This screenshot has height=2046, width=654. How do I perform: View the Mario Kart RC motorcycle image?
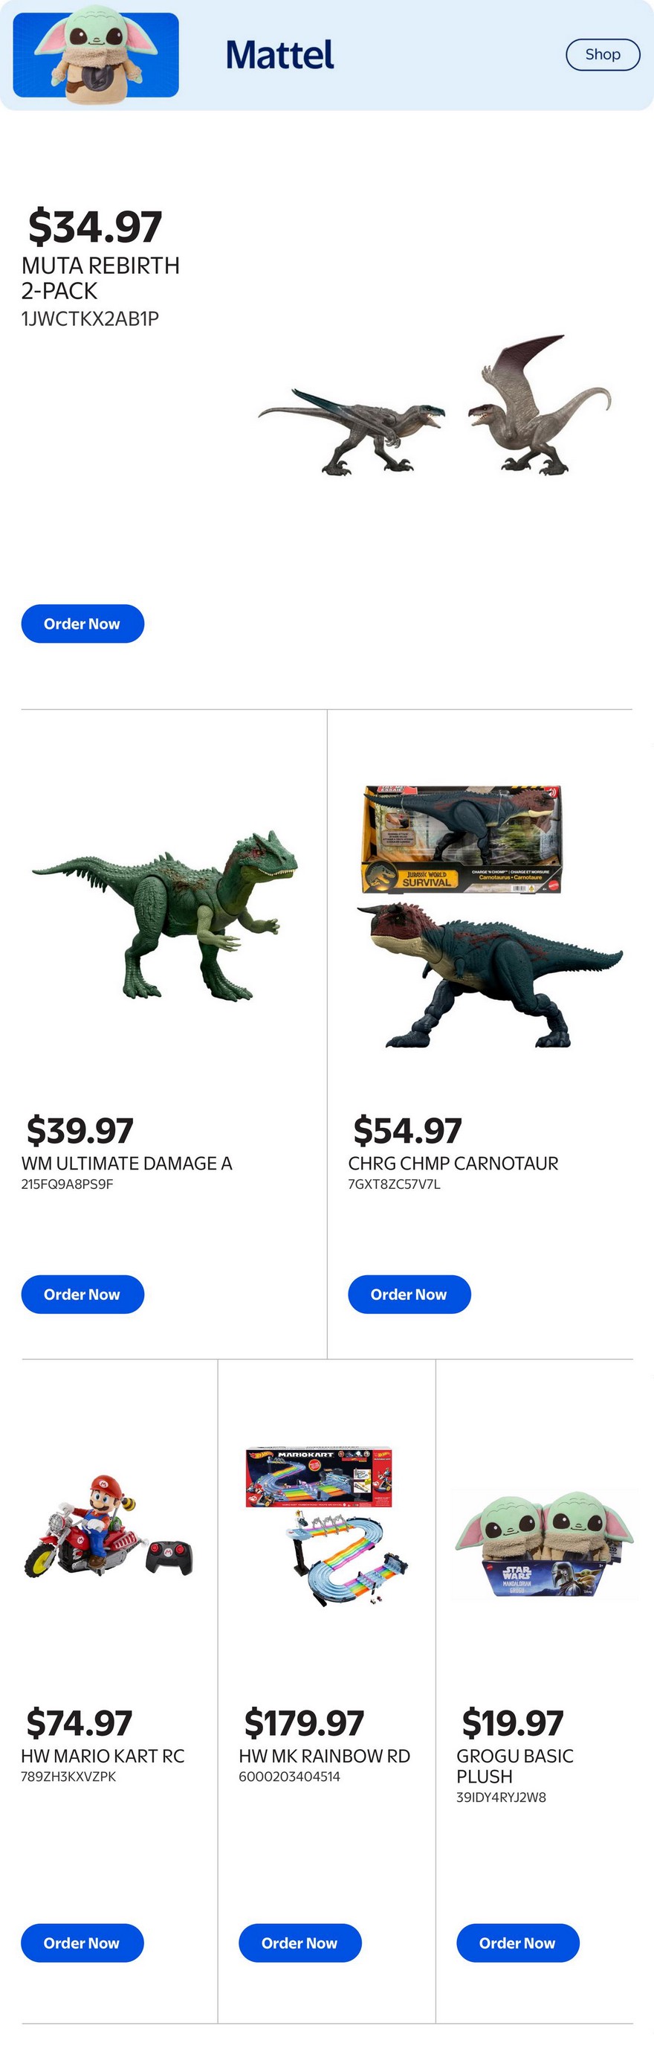coord(109,1525)
